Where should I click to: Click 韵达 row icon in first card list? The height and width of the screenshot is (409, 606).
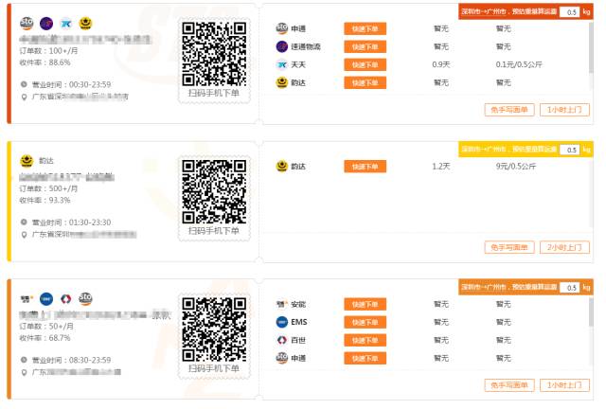tap(282, 82)
